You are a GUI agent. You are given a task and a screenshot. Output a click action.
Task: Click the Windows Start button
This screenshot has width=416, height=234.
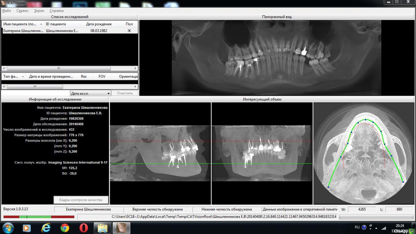[x=7, y=228]
